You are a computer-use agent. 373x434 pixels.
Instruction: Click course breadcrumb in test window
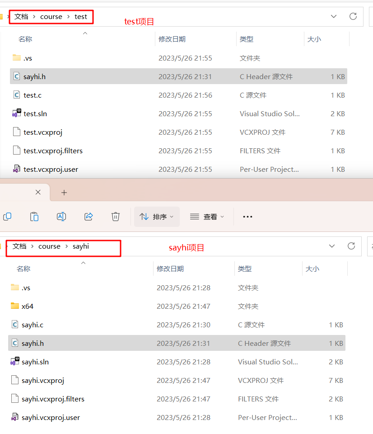tap(51, 17)
